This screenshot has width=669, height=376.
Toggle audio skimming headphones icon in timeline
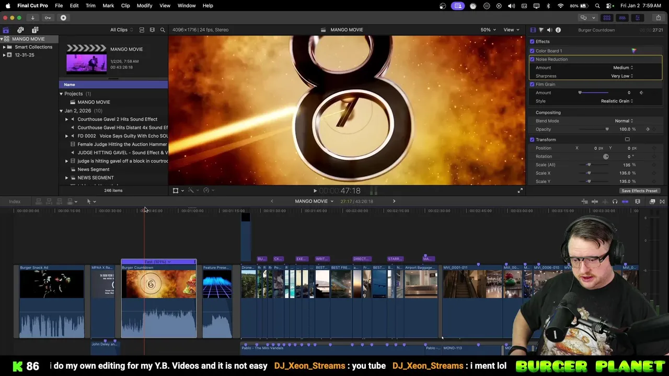point(615,202)
